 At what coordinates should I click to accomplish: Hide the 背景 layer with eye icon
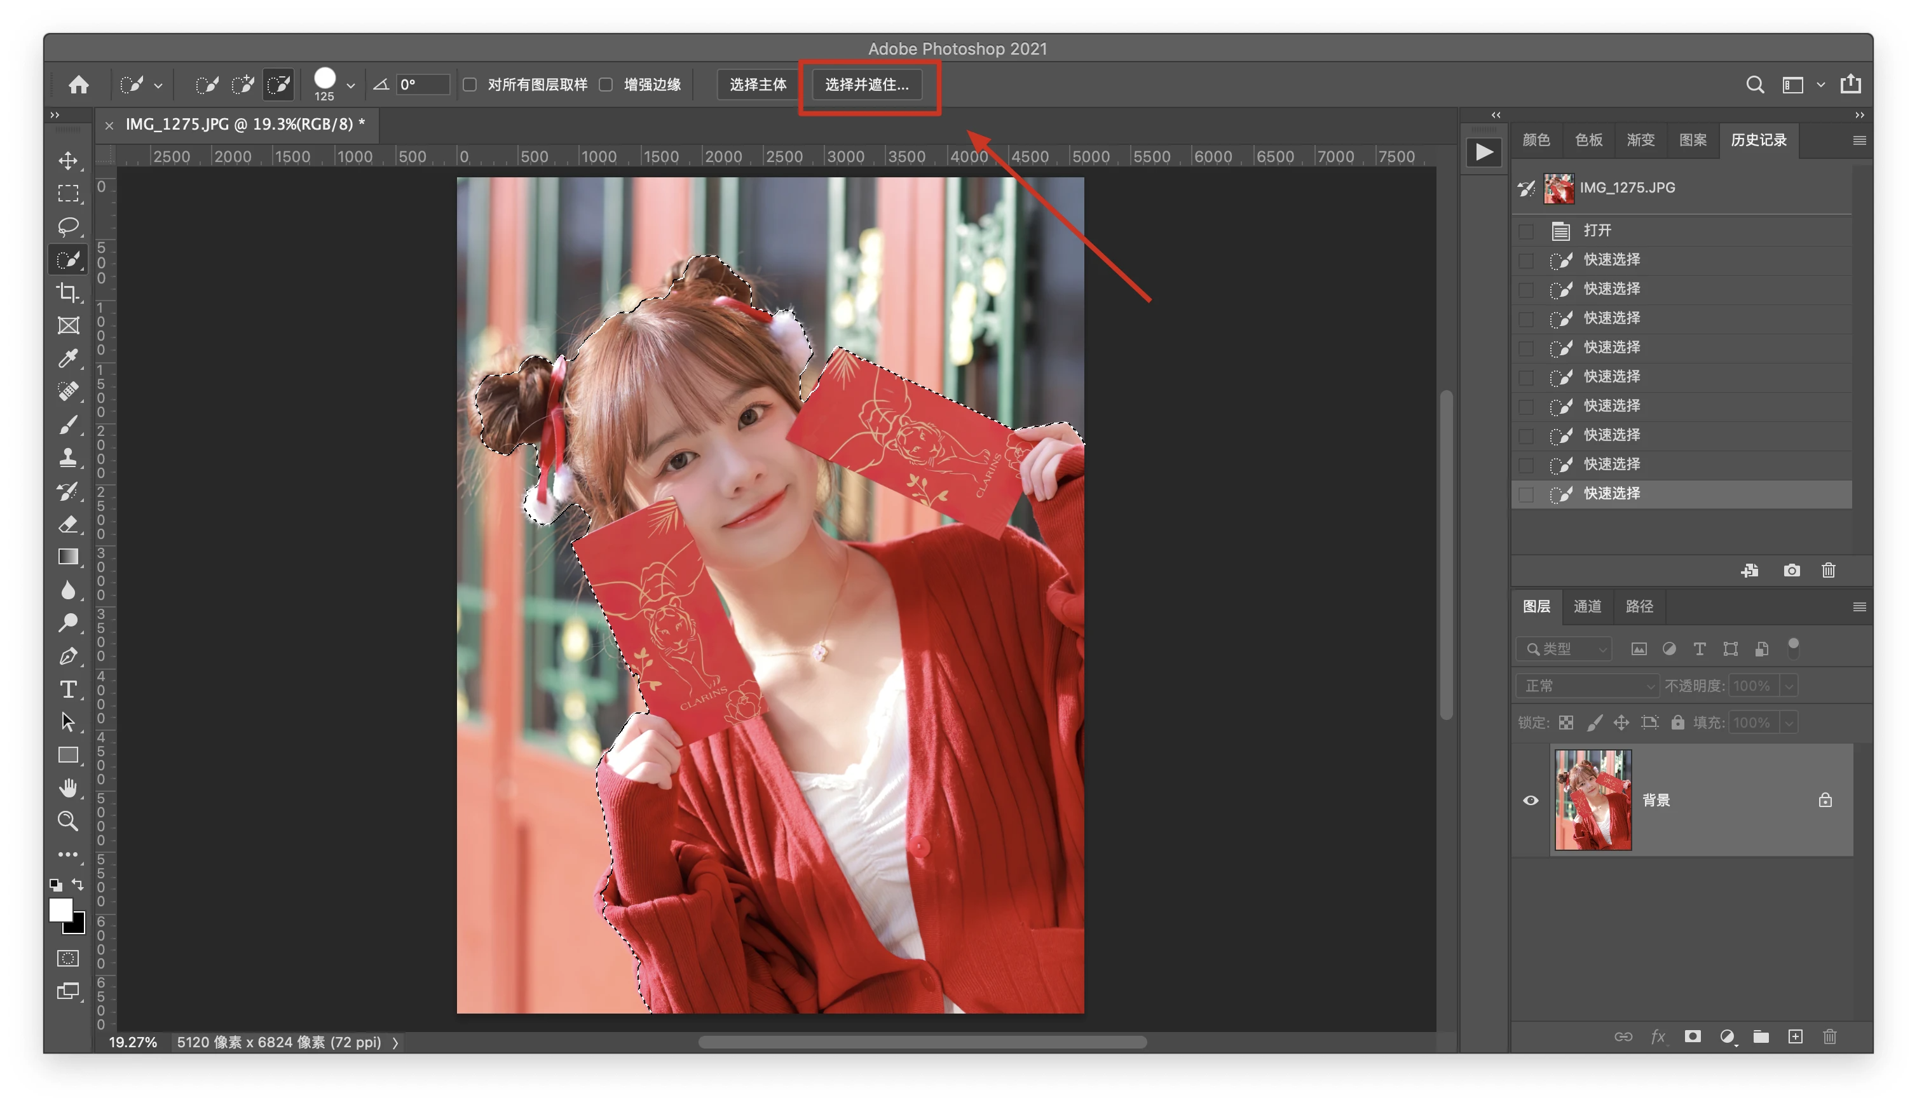pos(1531,800)
